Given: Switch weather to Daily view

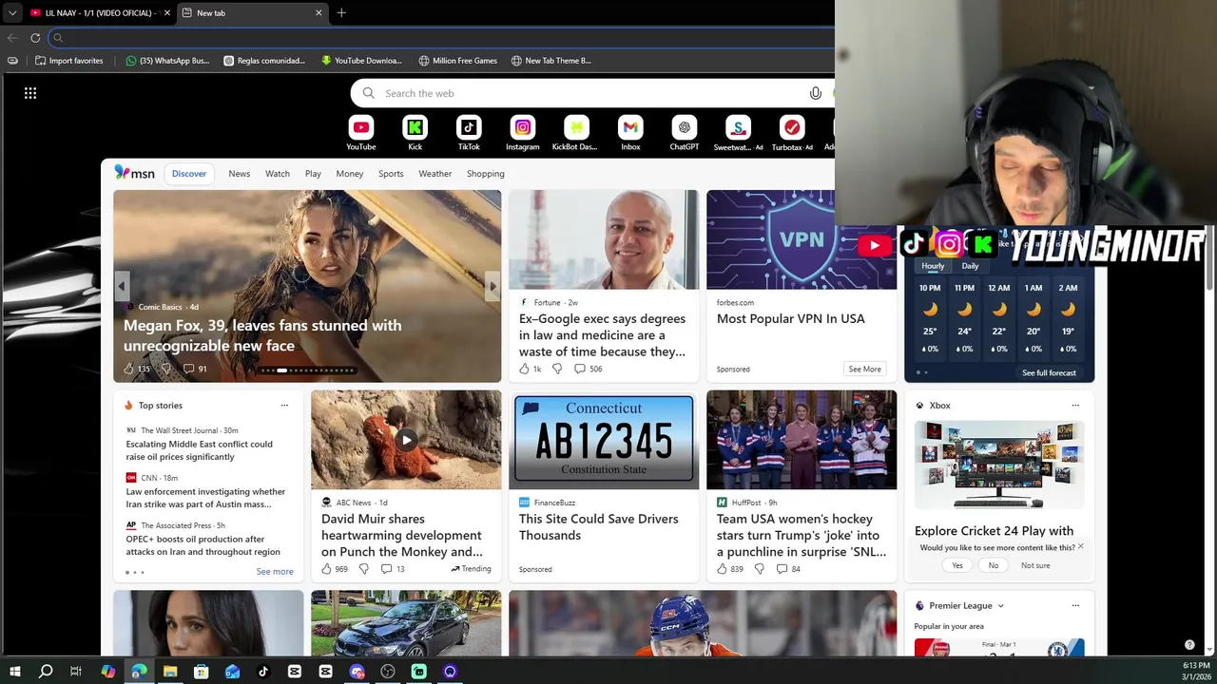Looking at the screenshot, I should 970,266.
